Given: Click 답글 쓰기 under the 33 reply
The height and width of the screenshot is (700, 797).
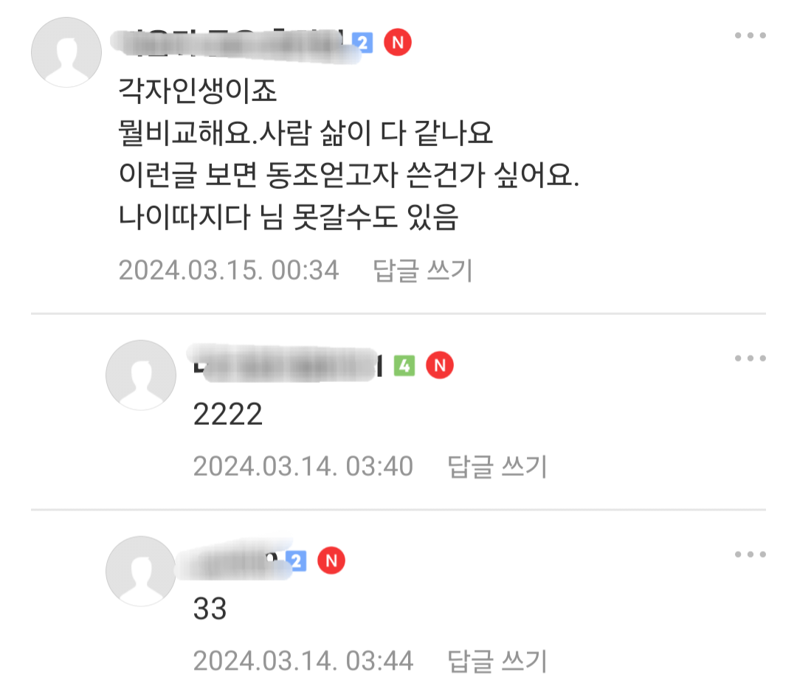Looking at the screenshot, I should pos(497,662).
